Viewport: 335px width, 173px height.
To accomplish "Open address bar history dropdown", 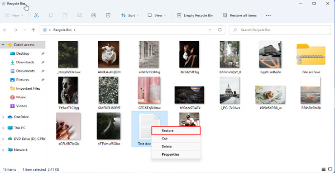I will click(x=210, y=30).
